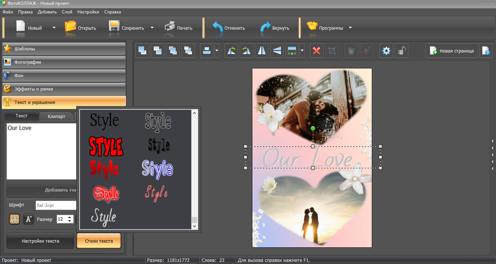Click the style list scroll-up arrow
This screenshot has height=264, width=496.
tap(194, 113)
